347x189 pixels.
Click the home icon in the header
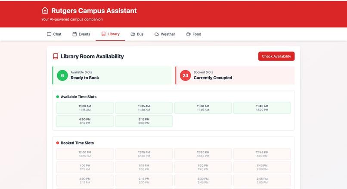point(45,11)
